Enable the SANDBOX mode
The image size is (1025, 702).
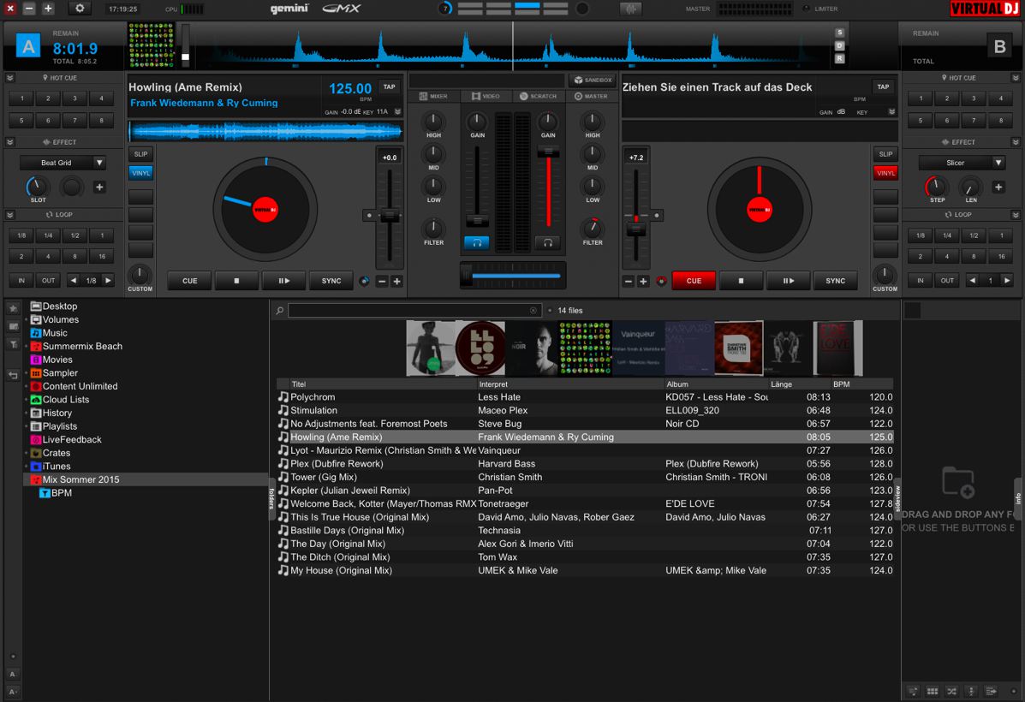[x=592, y=80]
